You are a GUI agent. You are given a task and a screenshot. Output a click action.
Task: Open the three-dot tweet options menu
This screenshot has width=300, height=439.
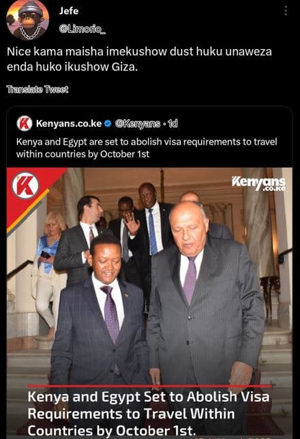tap(286, 11)
